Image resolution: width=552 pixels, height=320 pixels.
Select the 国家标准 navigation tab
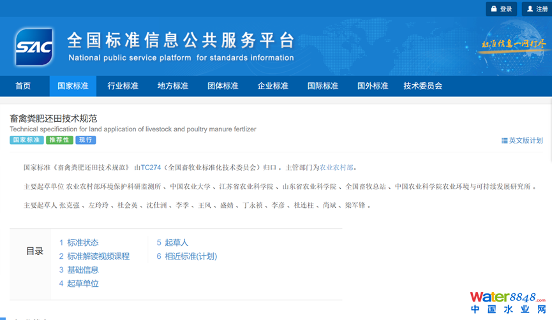pos(73,86)
